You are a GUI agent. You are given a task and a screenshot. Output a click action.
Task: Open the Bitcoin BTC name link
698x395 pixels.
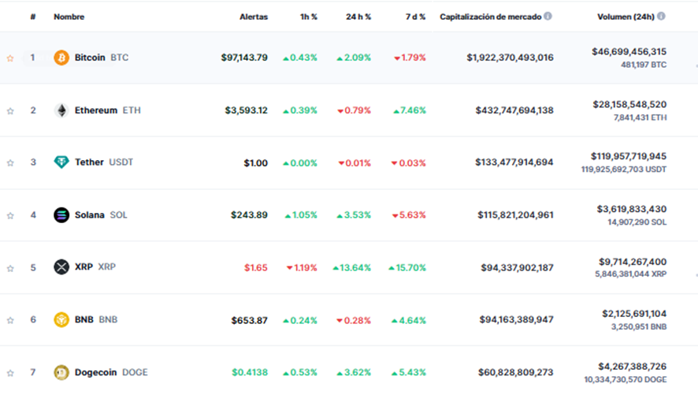(102, 58)
